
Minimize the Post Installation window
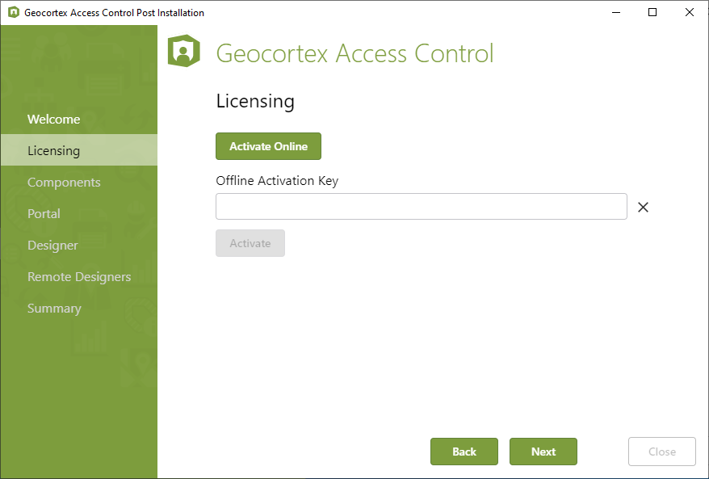coord(616,12)
